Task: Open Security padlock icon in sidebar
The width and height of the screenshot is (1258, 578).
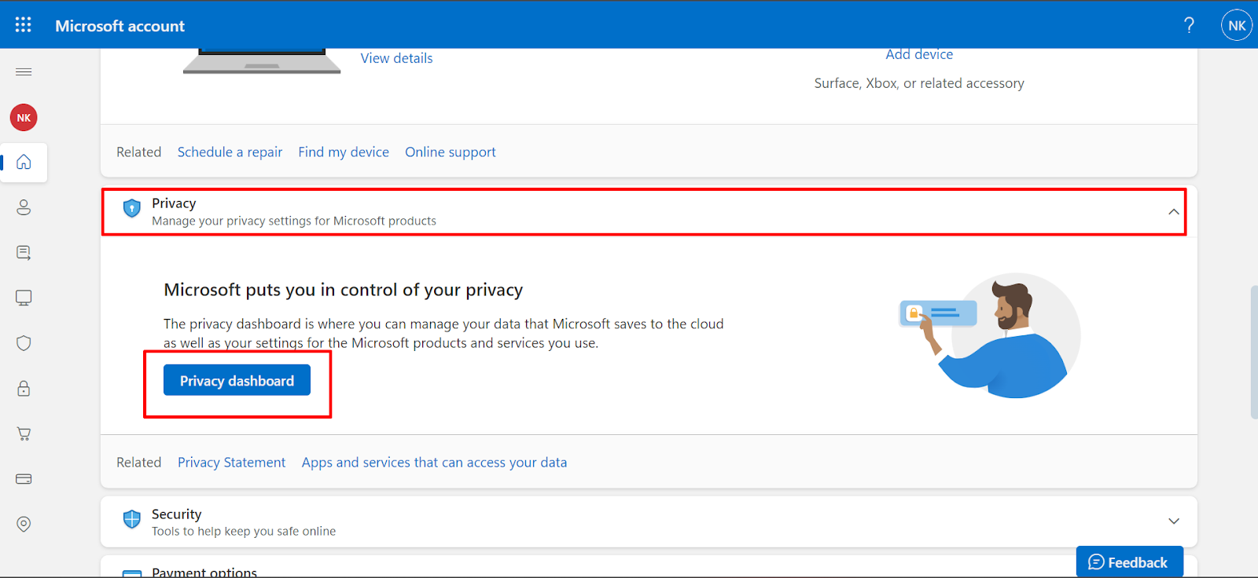Action: tap(24, 389)
